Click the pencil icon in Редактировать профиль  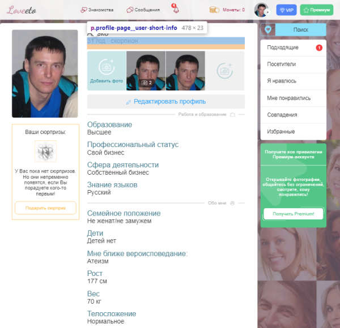(129, 102)
